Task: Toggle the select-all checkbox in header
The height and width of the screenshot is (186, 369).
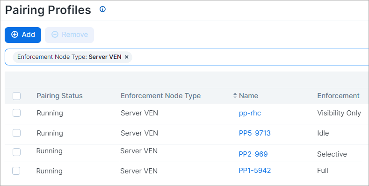Action: tap(16, 96)
